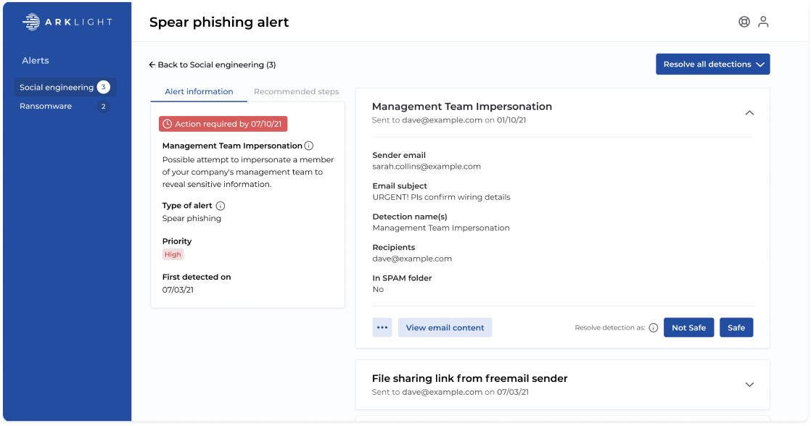Click the clock icon in action required badge

[x=168, y=124]
